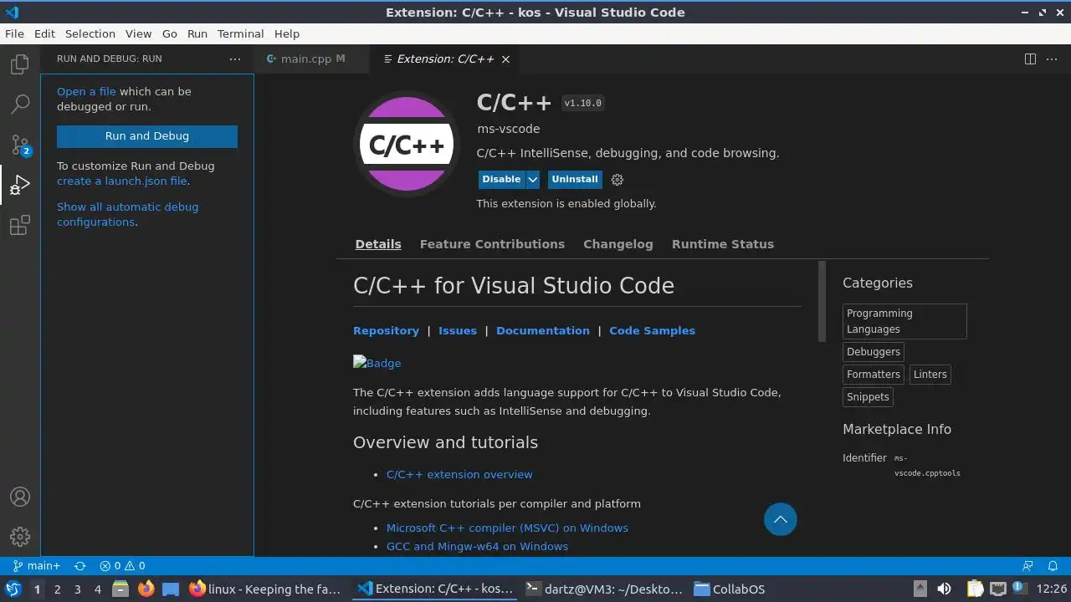Click the C/C++ extension logo
The height and width of the screenshot is (602, 1071).
407,144
